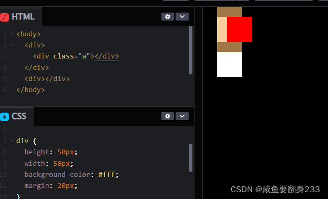328x199 pixels.
Task: Click the red square in preview
Action: (x=239, y=29)
